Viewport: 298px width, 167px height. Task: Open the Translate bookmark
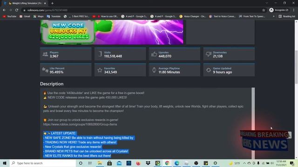[x=54, y=17]
